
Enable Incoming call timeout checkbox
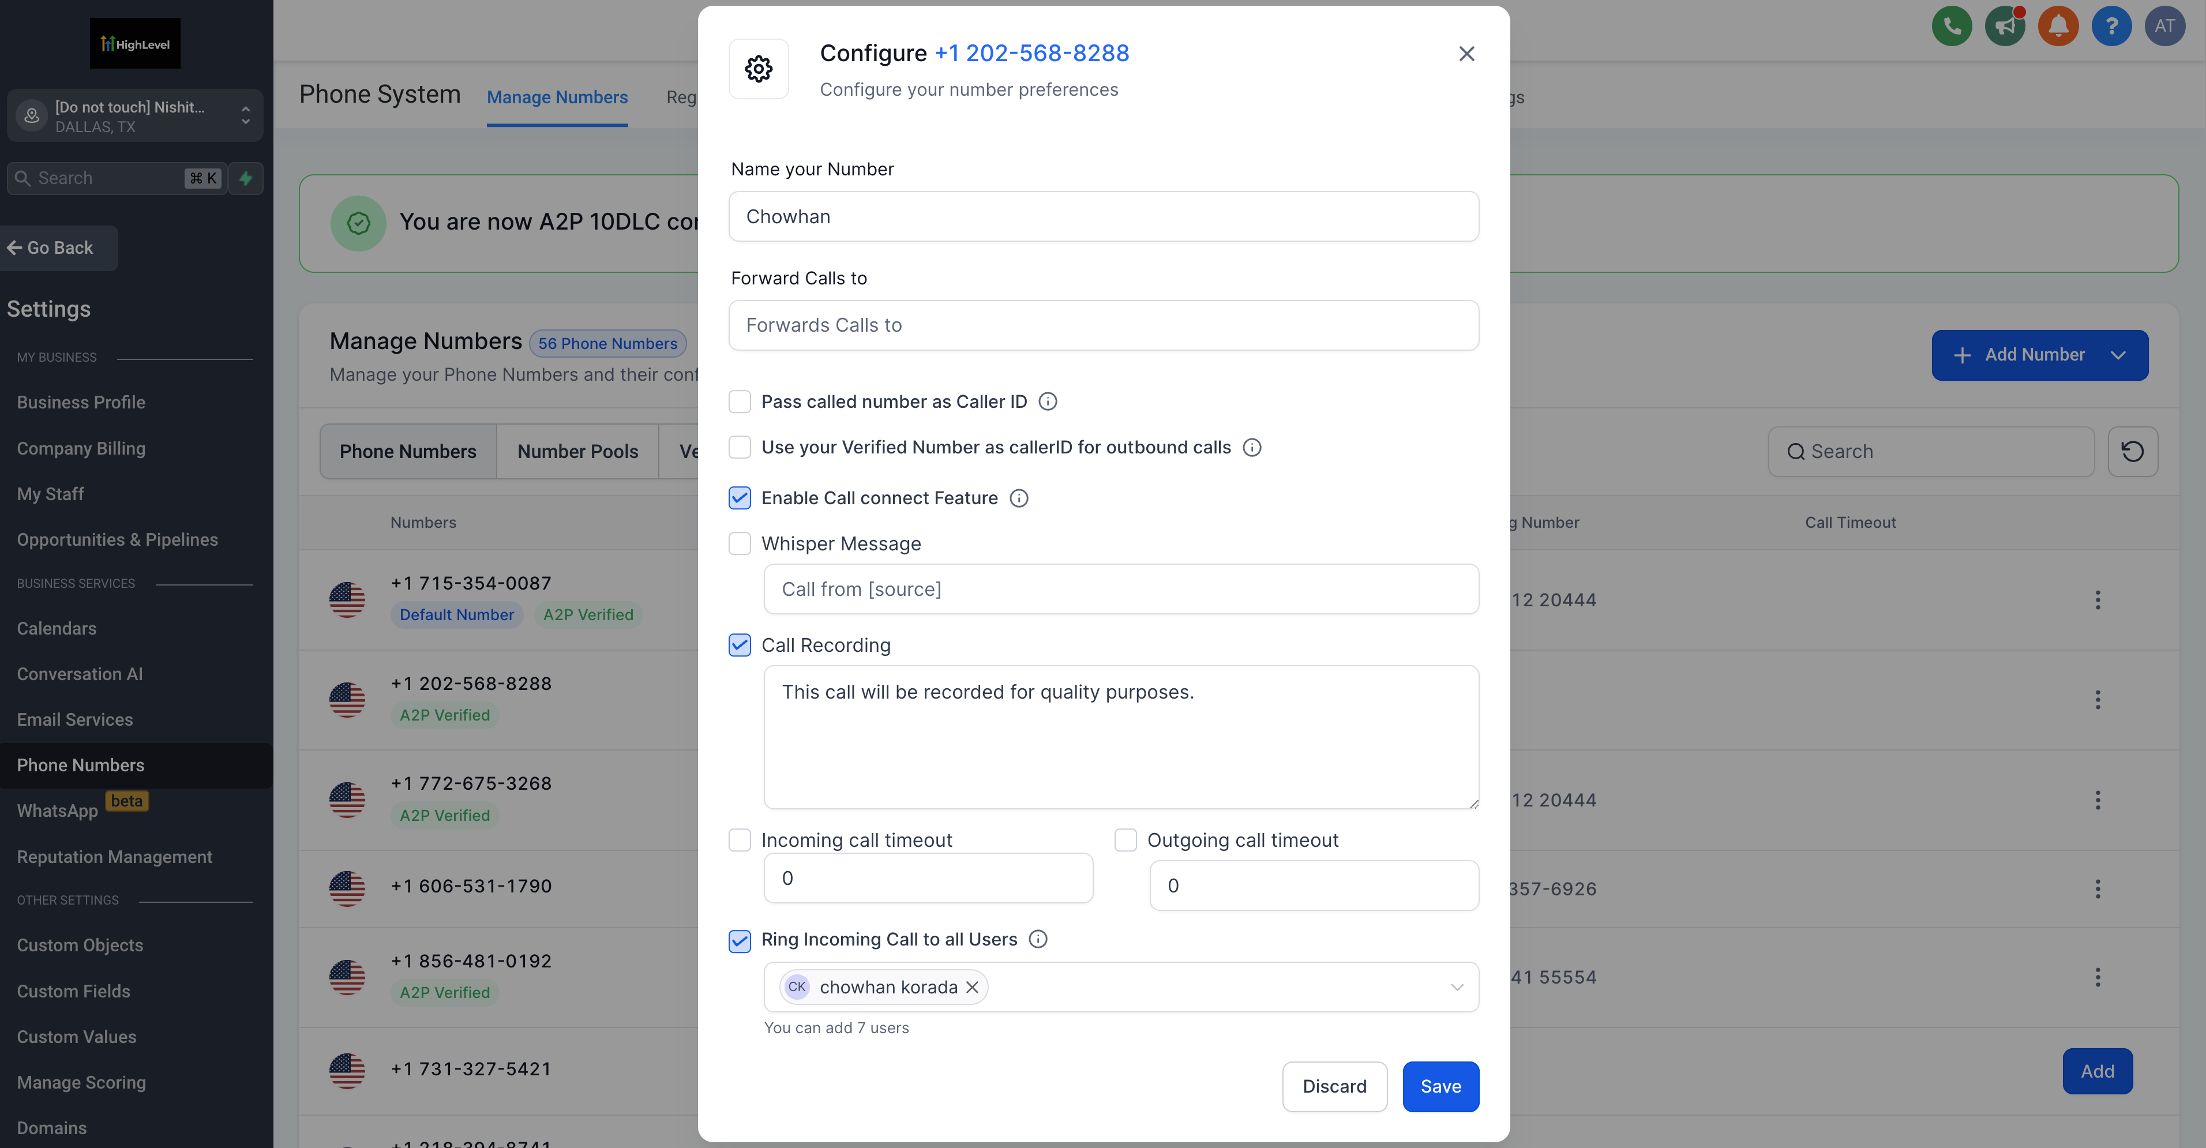[740, 841]
